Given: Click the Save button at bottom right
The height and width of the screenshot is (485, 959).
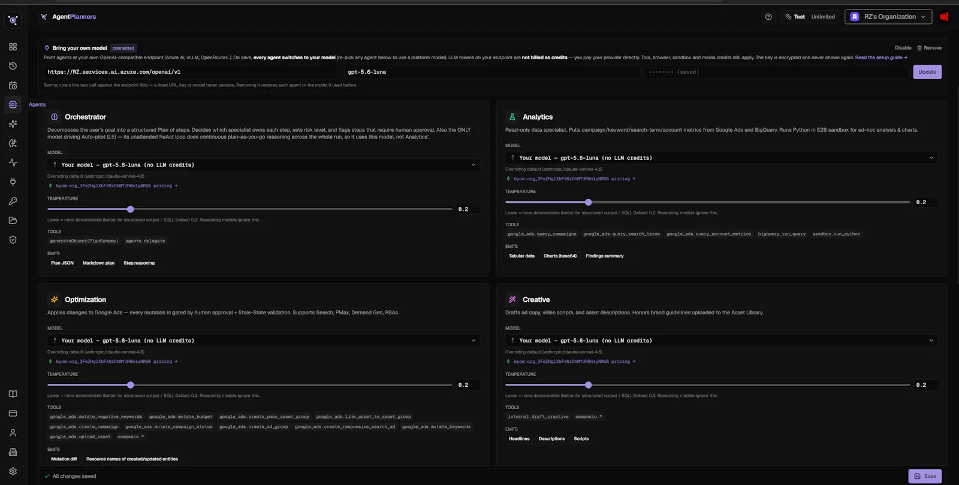Looking at the screenshot, I should pyautogui.click(x=925, y=476).
